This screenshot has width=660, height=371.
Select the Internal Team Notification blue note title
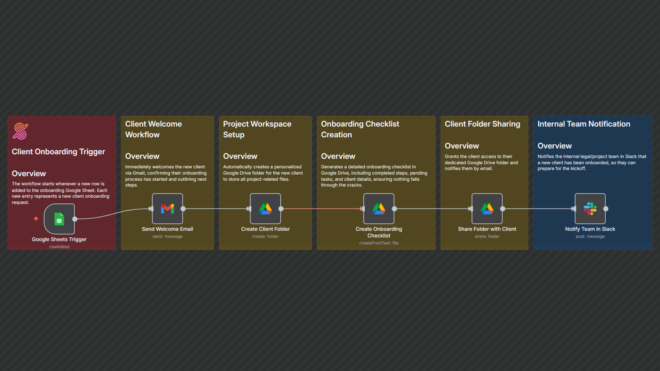tap(583, 124)
